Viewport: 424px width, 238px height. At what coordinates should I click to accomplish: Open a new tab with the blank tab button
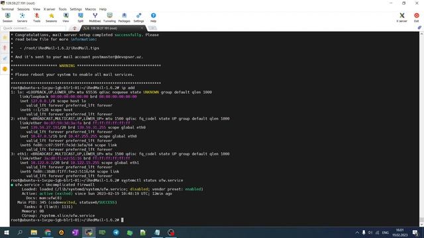tap(152, 28)
